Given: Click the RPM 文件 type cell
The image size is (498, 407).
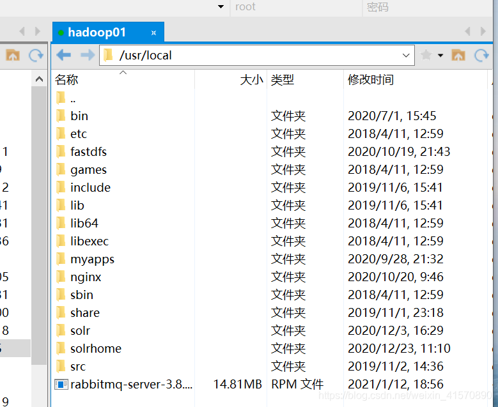Looking at the screenshot, I should [297, 384].
